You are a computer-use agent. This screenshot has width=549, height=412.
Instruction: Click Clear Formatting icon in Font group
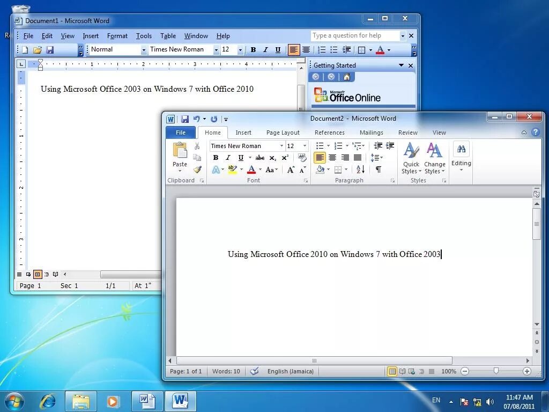click(x=302, y=158)
